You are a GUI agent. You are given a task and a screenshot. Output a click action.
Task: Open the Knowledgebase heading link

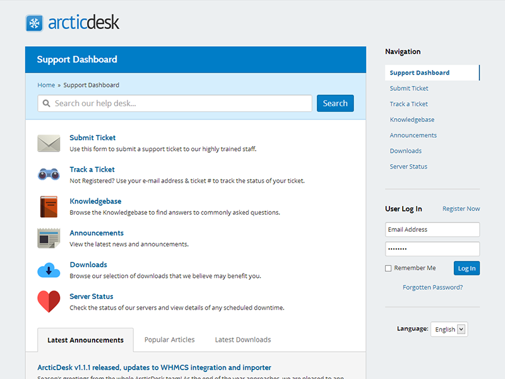pos(95,201)
